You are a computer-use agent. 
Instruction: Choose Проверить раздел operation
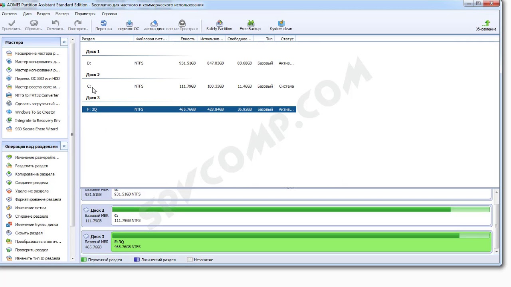tap(27, 250)
